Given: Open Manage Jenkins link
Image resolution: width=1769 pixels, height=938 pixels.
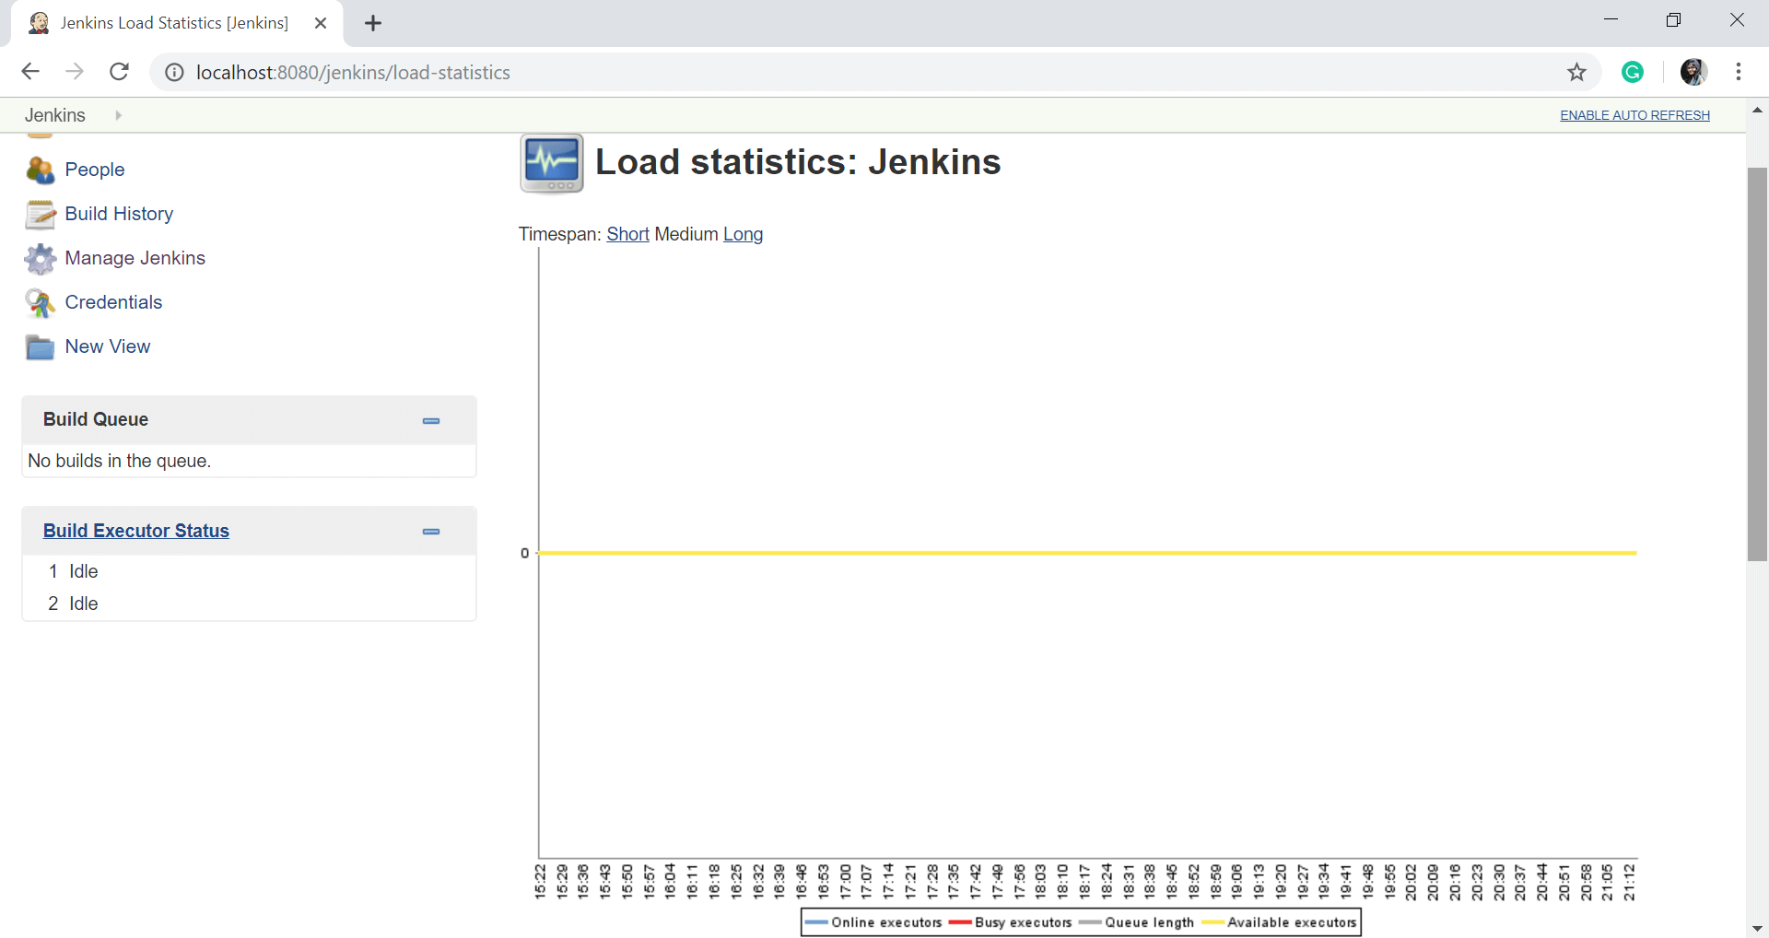Looking at the screenshot, I should pos(135,258).
